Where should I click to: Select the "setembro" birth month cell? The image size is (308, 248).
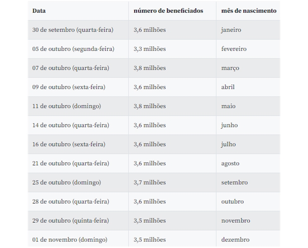pos(248,182)
